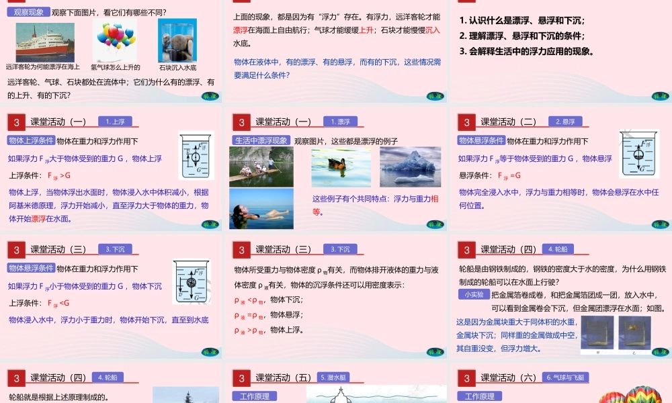This screenshot has width=672, height=403.
Task: Click 4. 轮船 tag on 小实验 slide
Action: coord(558,249)
